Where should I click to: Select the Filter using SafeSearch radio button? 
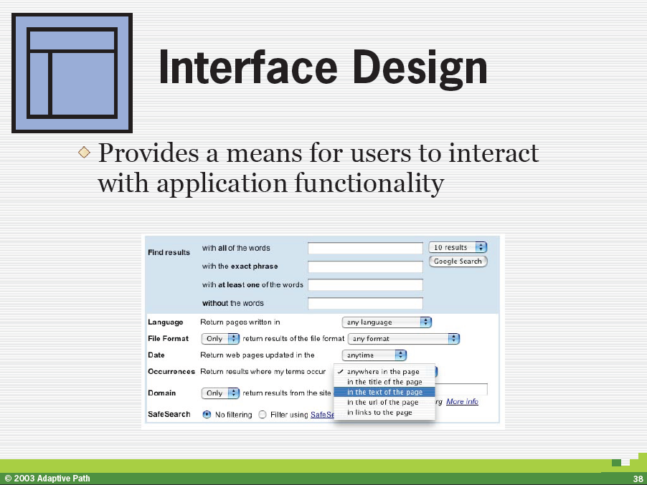(263, 414)
